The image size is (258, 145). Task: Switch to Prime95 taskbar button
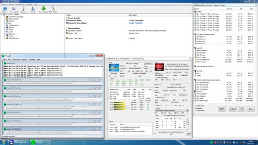(x=40, y=142)
